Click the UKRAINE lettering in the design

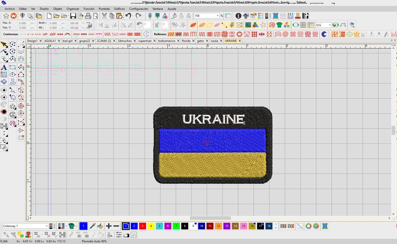click(213, 119)
